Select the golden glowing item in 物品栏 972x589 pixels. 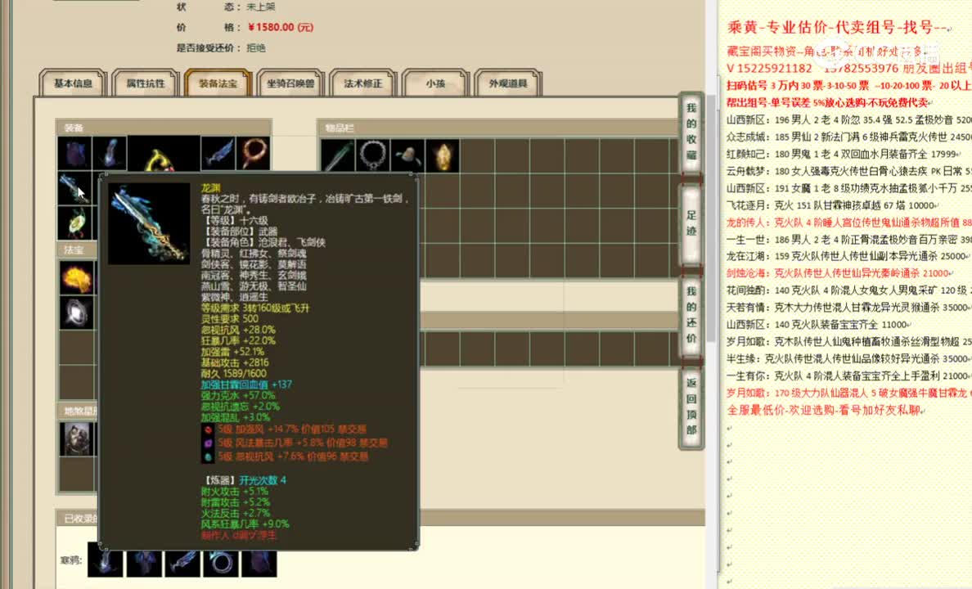point(443,155)
